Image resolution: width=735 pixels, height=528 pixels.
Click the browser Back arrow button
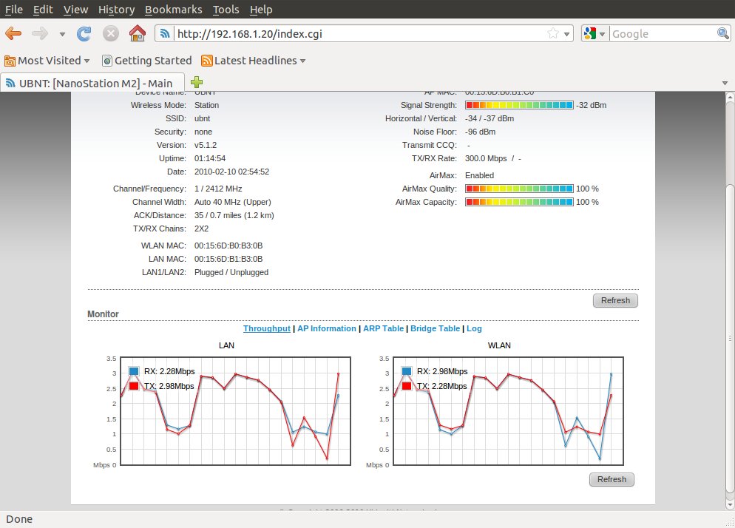click(13, 33)
